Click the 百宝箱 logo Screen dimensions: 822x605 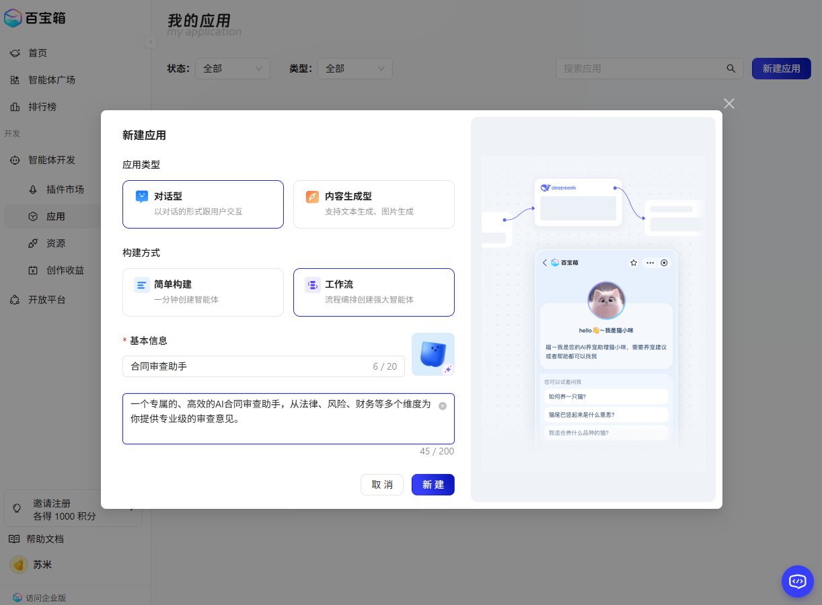35,19
